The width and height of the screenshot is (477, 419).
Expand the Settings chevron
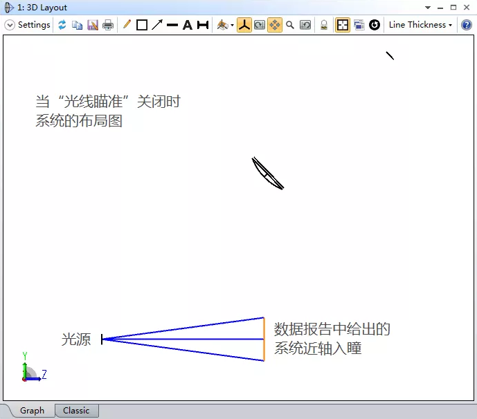pos(10,25)
